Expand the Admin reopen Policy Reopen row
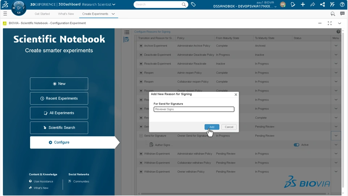 [x=141, y=73]
